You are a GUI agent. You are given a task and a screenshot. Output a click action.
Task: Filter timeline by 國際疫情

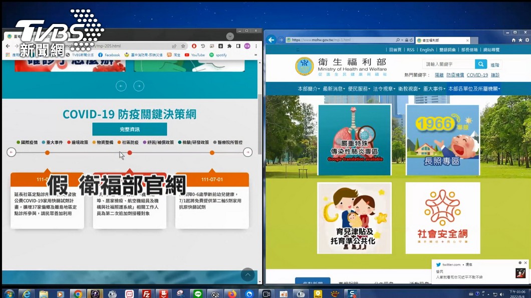(27, 142)
